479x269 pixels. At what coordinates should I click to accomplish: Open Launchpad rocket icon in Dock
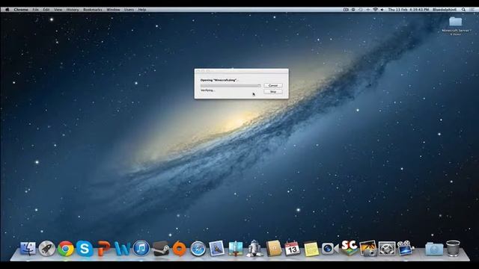pyautogui.click(x=46, y=249)
